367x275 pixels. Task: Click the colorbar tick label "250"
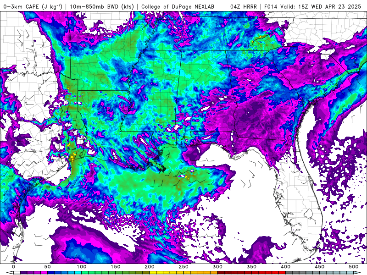[x=183, y=267]
